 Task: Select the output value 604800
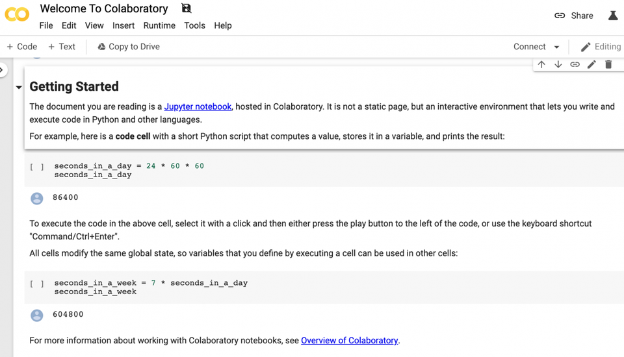(68, 314)
